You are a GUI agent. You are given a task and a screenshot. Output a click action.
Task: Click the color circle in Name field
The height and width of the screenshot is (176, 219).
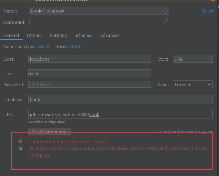[165, 11]
